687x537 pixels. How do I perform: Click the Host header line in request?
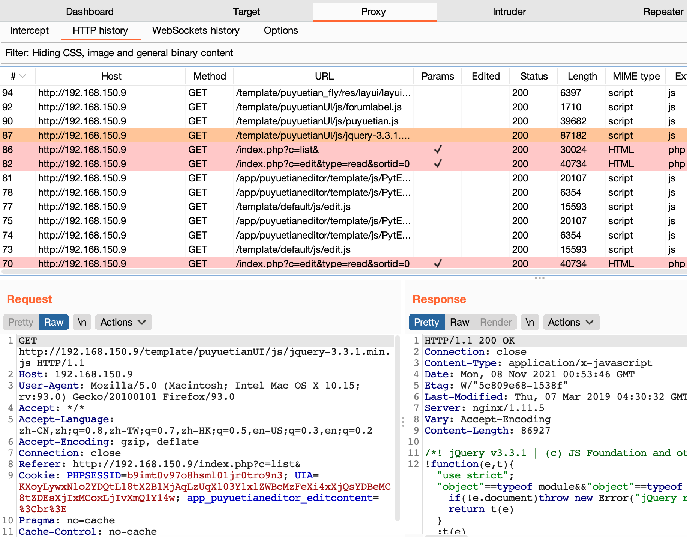pos(76,374)
